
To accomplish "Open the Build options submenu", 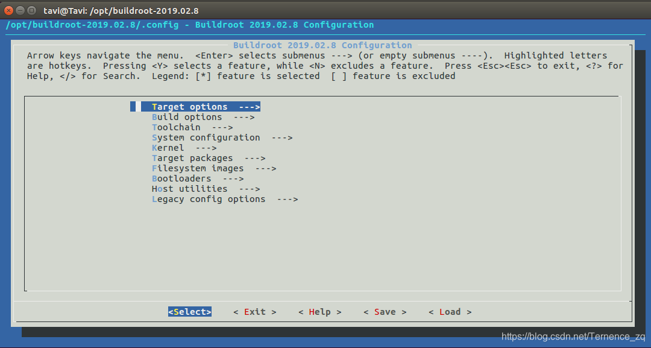I will coord(203,117).
